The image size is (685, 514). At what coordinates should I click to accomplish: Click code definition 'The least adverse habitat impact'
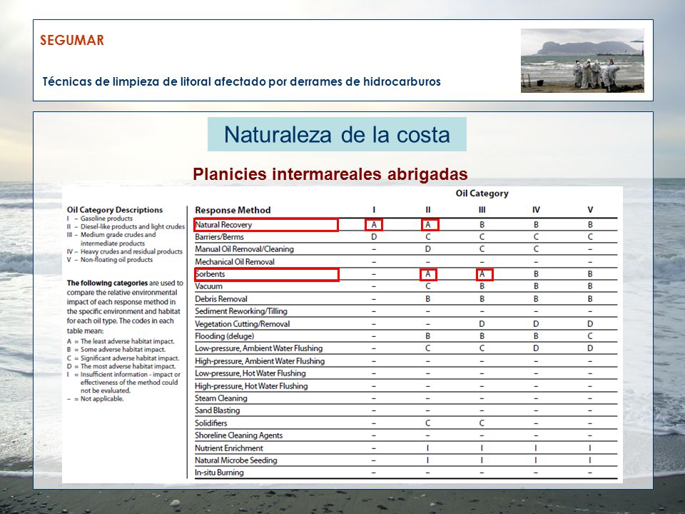tap(127, 341)
